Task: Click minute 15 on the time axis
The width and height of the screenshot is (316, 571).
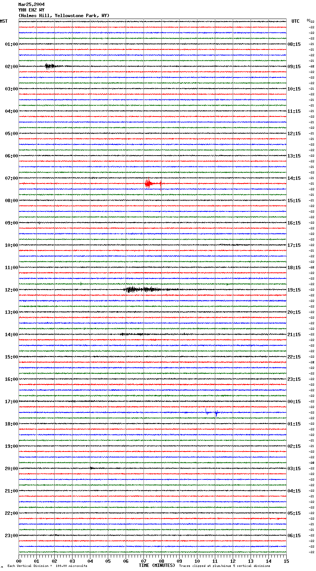Action: point(286,561)
